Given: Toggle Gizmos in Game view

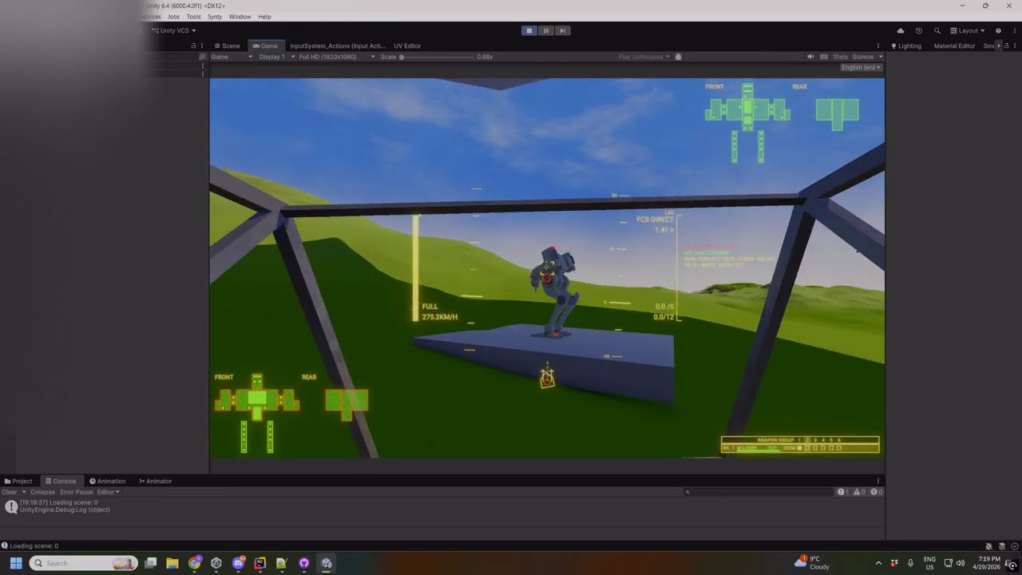Looking at the screenshot, I should click(x=863, y=57).
